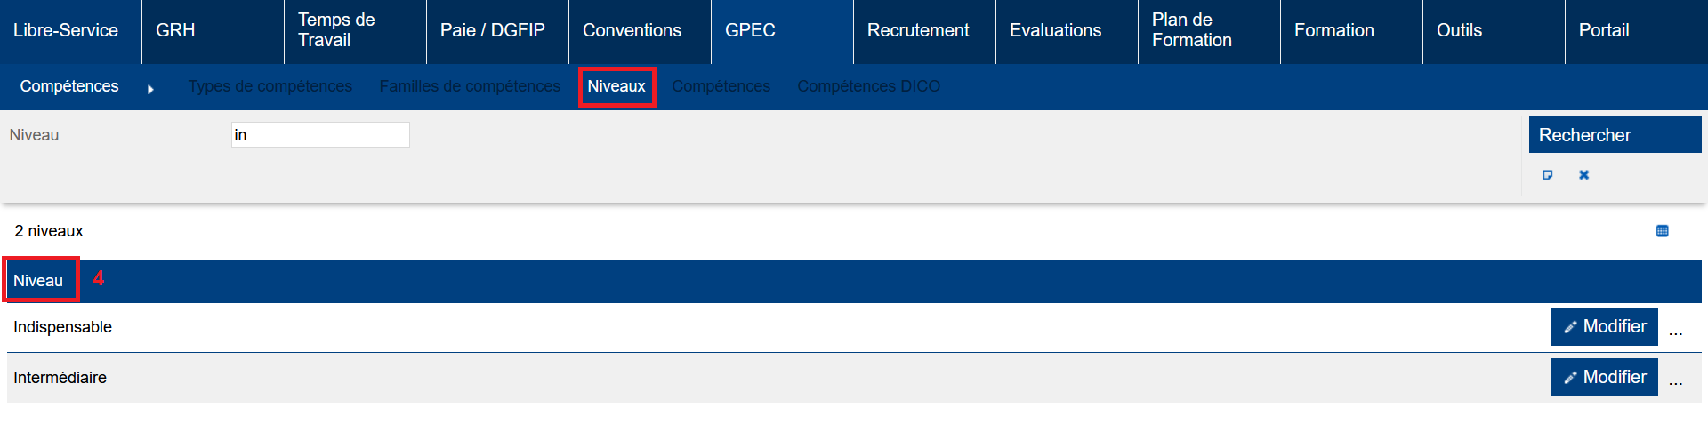Open the Familles de compétences tab

(470, 86)
